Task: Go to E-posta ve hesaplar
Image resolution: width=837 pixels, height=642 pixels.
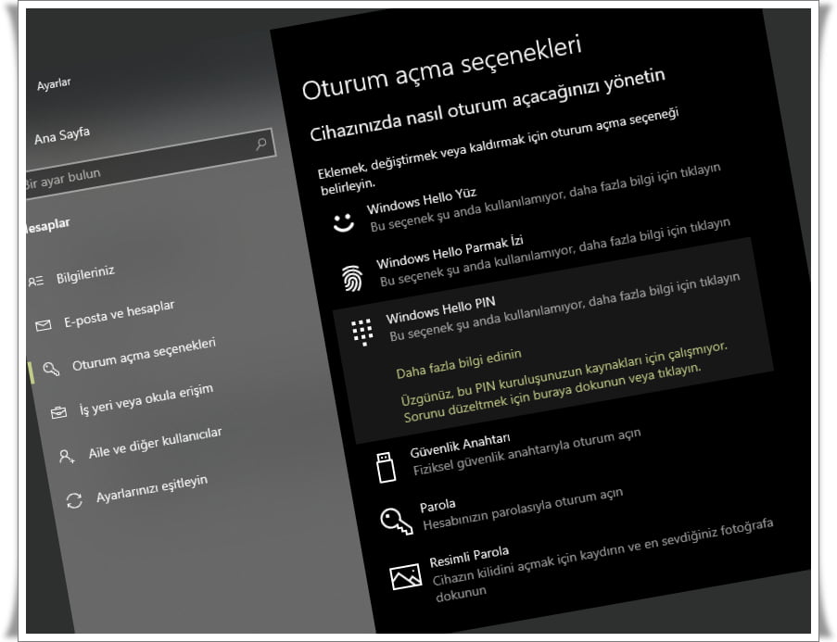Action: [119, 314]
